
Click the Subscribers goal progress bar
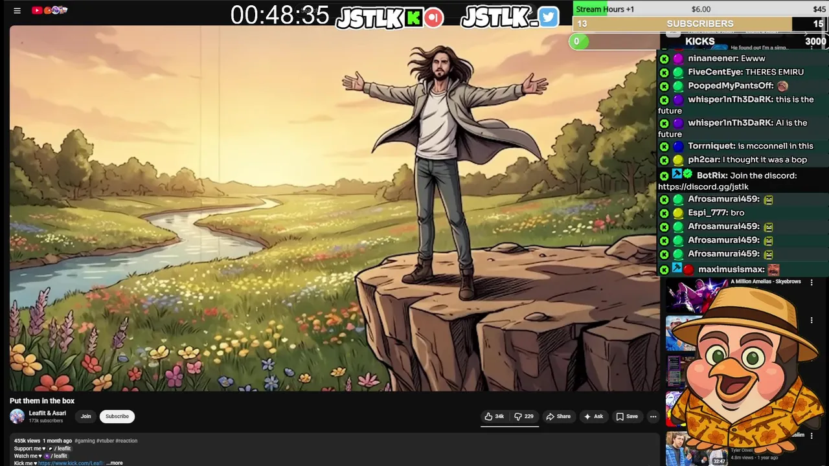click(x=701, y=24)
